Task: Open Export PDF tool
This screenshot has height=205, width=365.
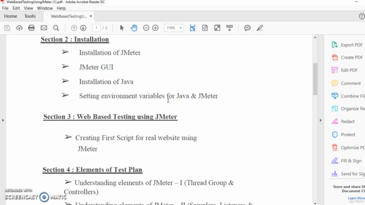Action: click(347, 45)
